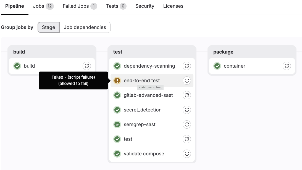Open the semgrep-sast job
Viewport: 302px width, 170px height.
(140, 124)
